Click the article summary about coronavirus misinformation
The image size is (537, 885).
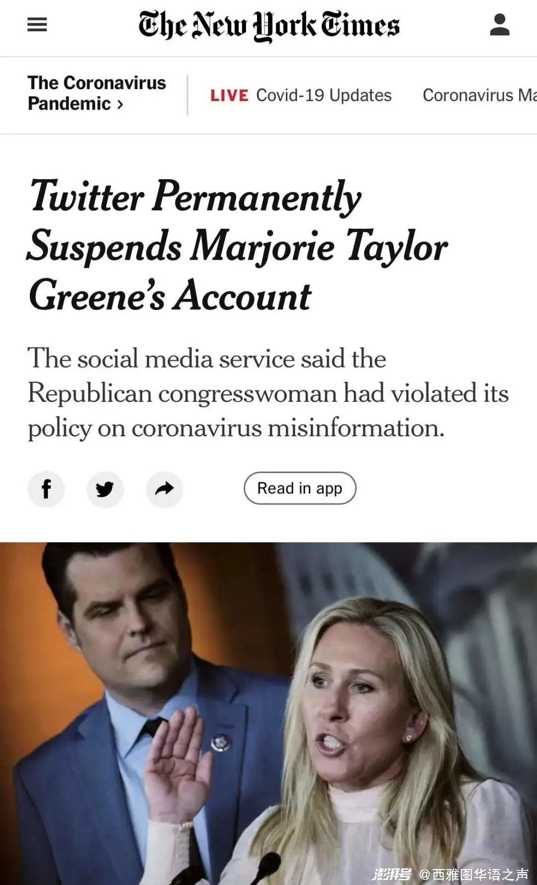point(268,393)
